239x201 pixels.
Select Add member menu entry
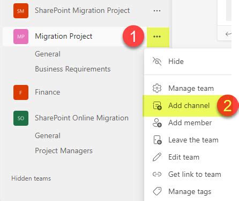188,123
